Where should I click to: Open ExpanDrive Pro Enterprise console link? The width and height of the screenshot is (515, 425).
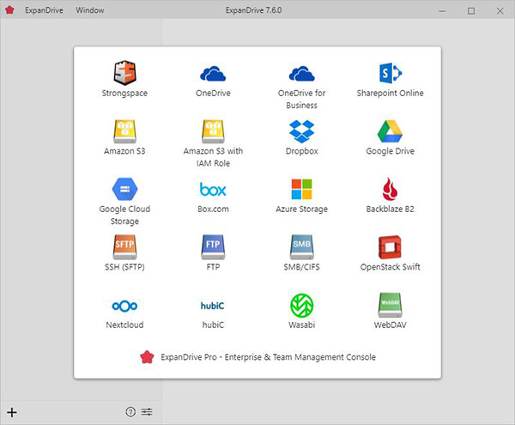click(x=257, y=356)
